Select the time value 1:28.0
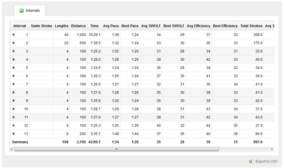 [x=96, y=59]
